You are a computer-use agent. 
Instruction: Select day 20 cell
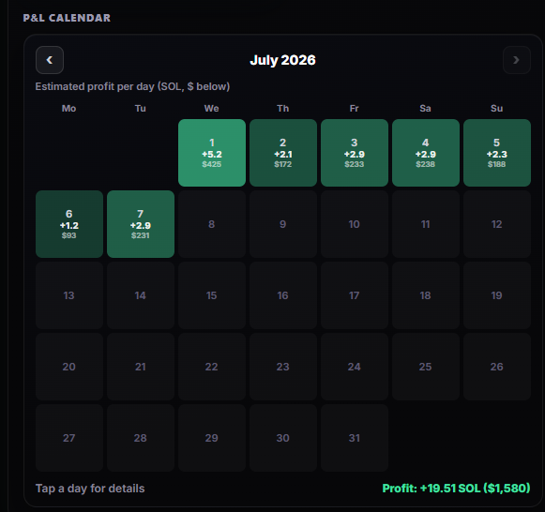(69, 367)
